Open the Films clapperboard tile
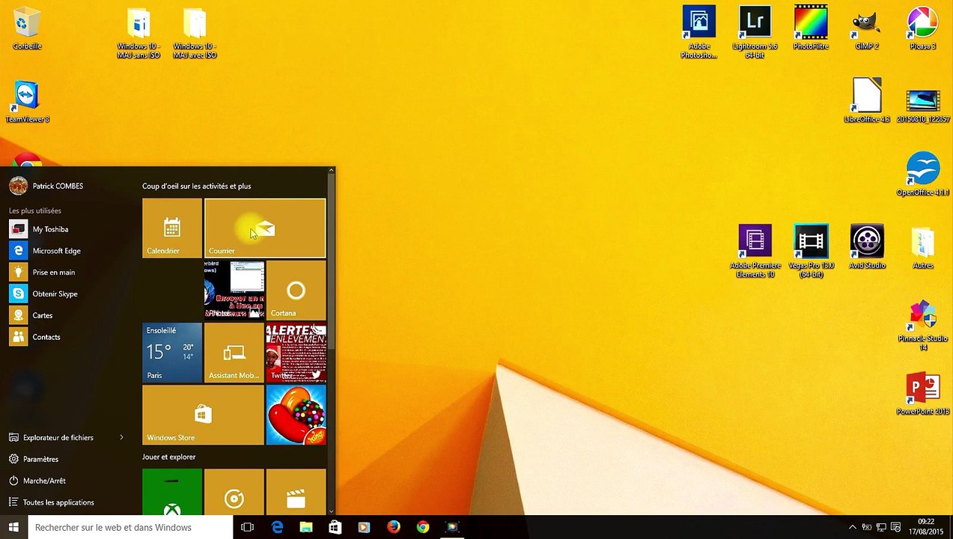 click(x=296, y=493)
